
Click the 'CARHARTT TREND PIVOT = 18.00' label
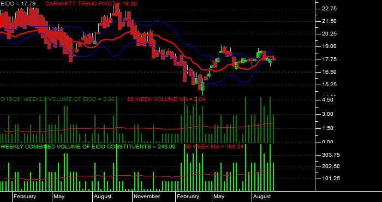tap(91, 4)
